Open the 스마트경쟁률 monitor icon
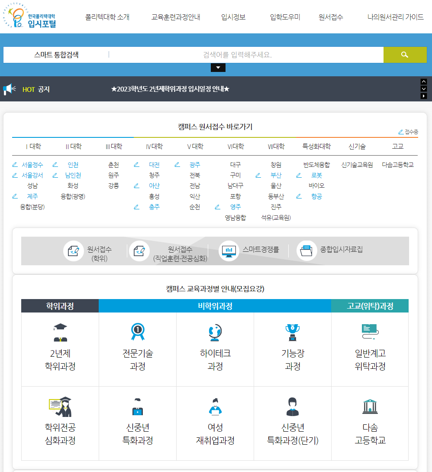 click(229, 251)
